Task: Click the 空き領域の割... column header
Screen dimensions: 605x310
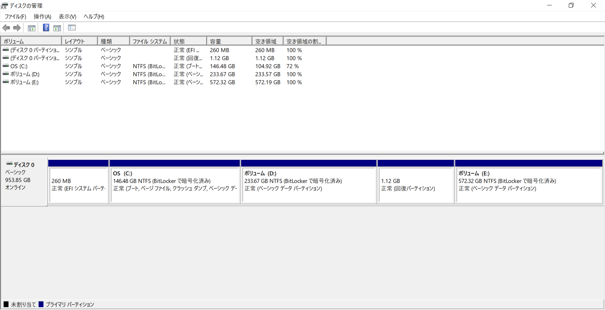Action: click(305, 41)
